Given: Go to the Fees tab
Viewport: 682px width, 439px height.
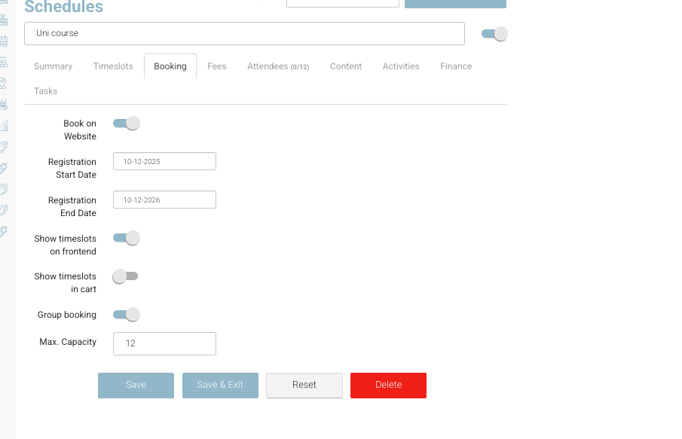Looking at the screenshot, I should 217,66.
